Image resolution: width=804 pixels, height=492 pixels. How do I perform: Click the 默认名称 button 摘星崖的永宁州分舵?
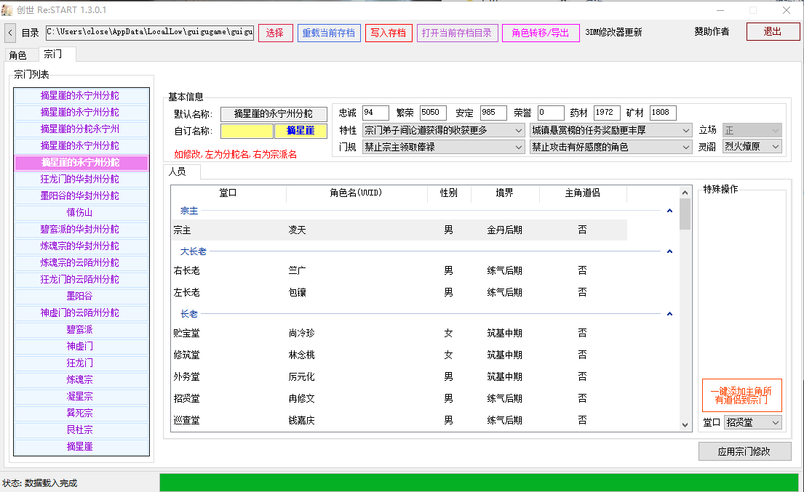(274, 113)
